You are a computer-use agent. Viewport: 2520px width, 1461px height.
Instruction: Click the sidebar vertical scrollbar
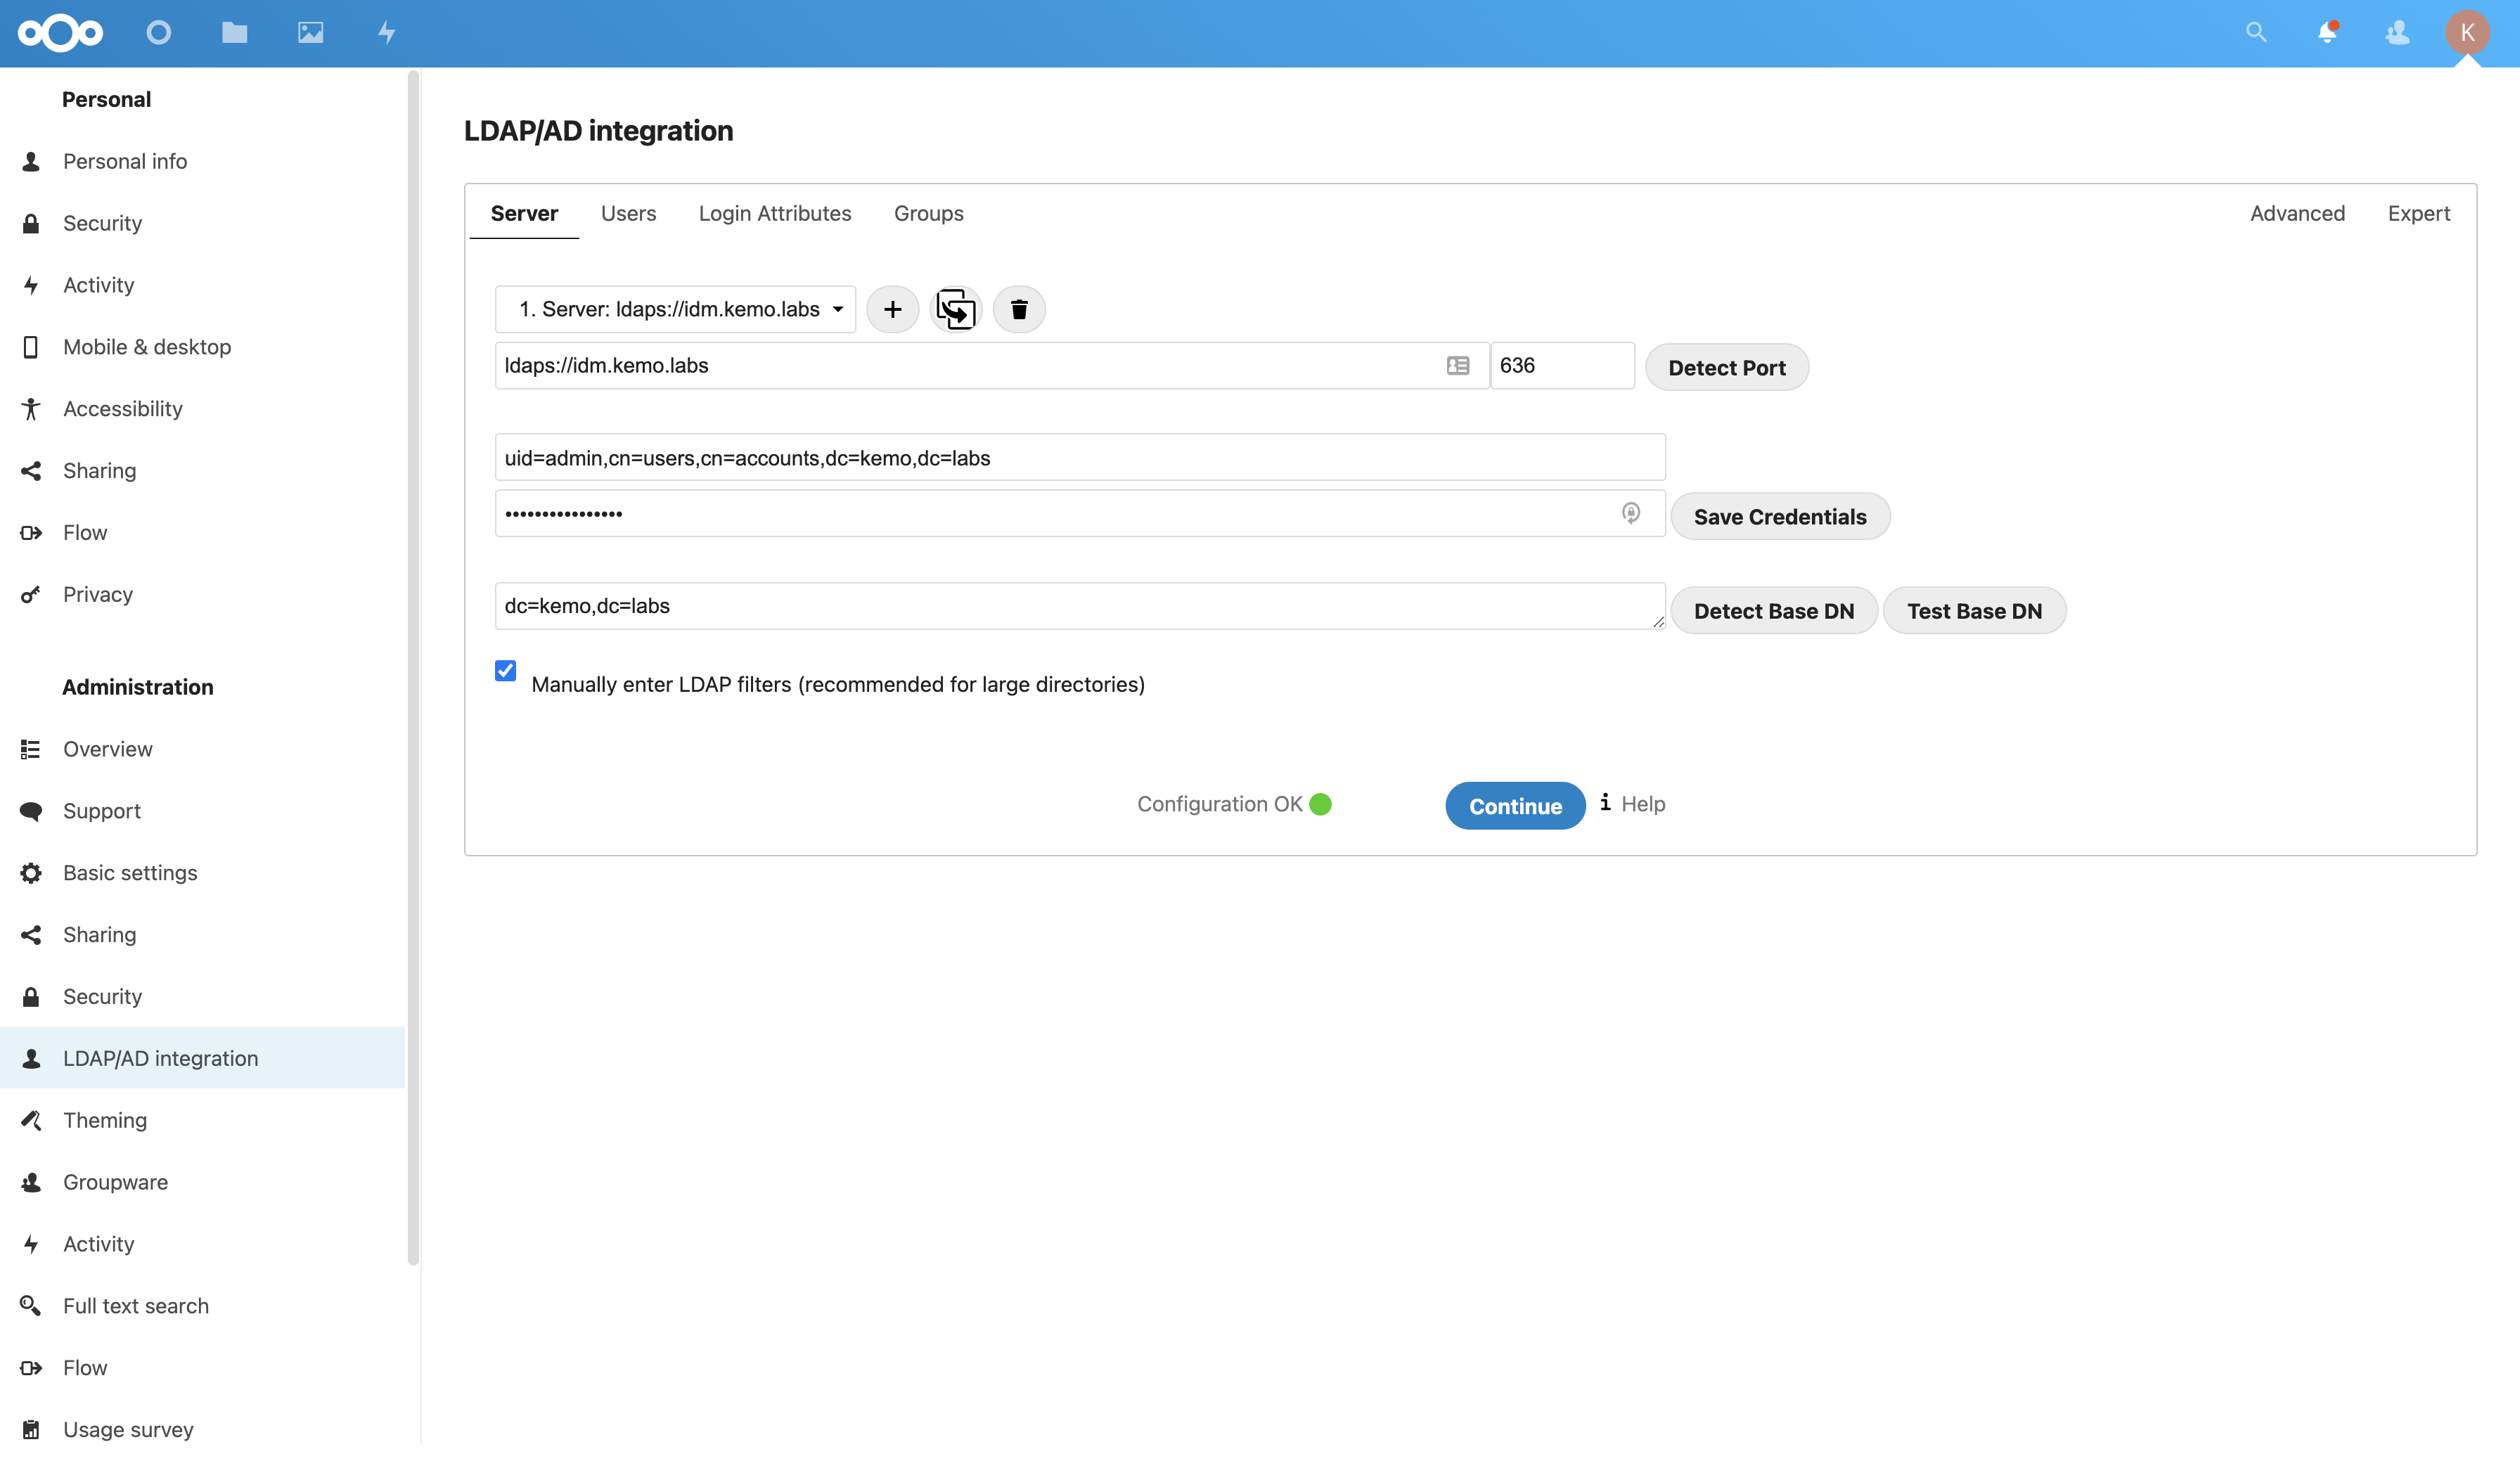(413, 660)
